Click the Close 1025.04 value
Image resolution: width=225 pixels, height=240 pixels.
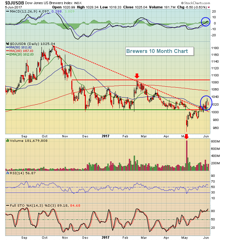tap(135, 7)
